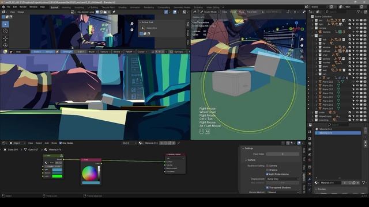Image resolution: width=369 pixels, height=207 pixels.
Task: Click Cube.027 in node editor breadcrumb
Action: point(33,149)
